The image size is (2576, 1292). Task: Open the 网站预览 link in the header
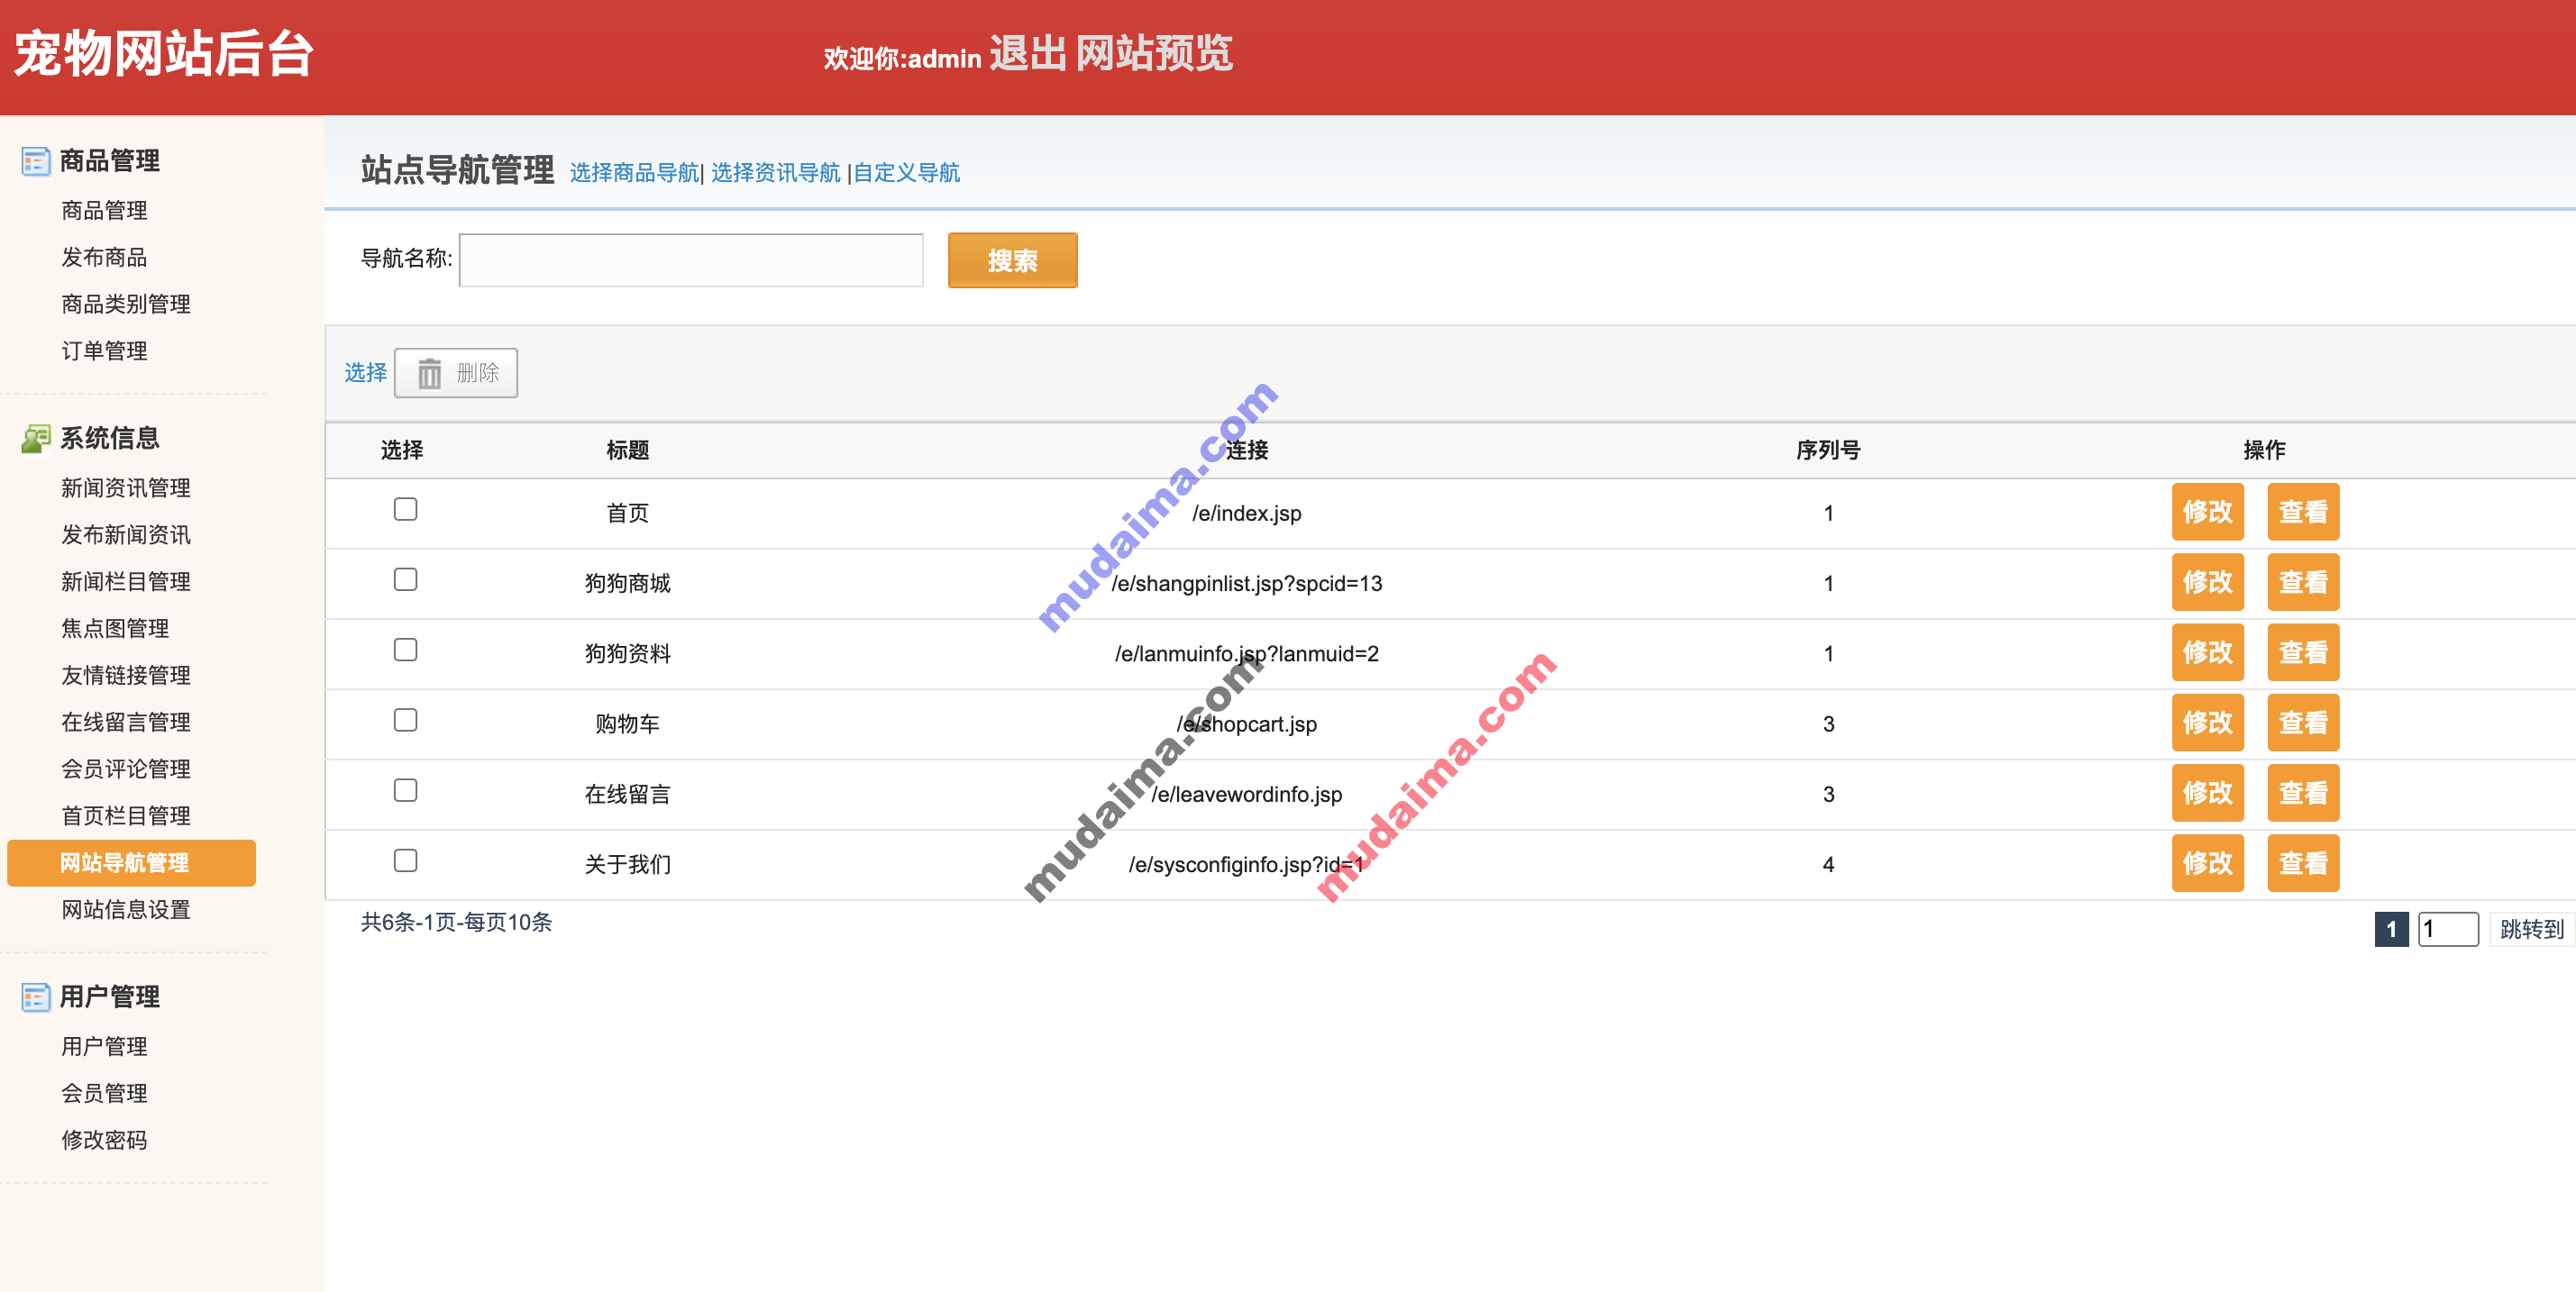[x=1154, y=54]
